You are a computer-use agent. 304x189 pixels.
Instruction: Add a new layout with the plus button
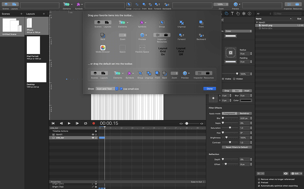coord(44,14)
